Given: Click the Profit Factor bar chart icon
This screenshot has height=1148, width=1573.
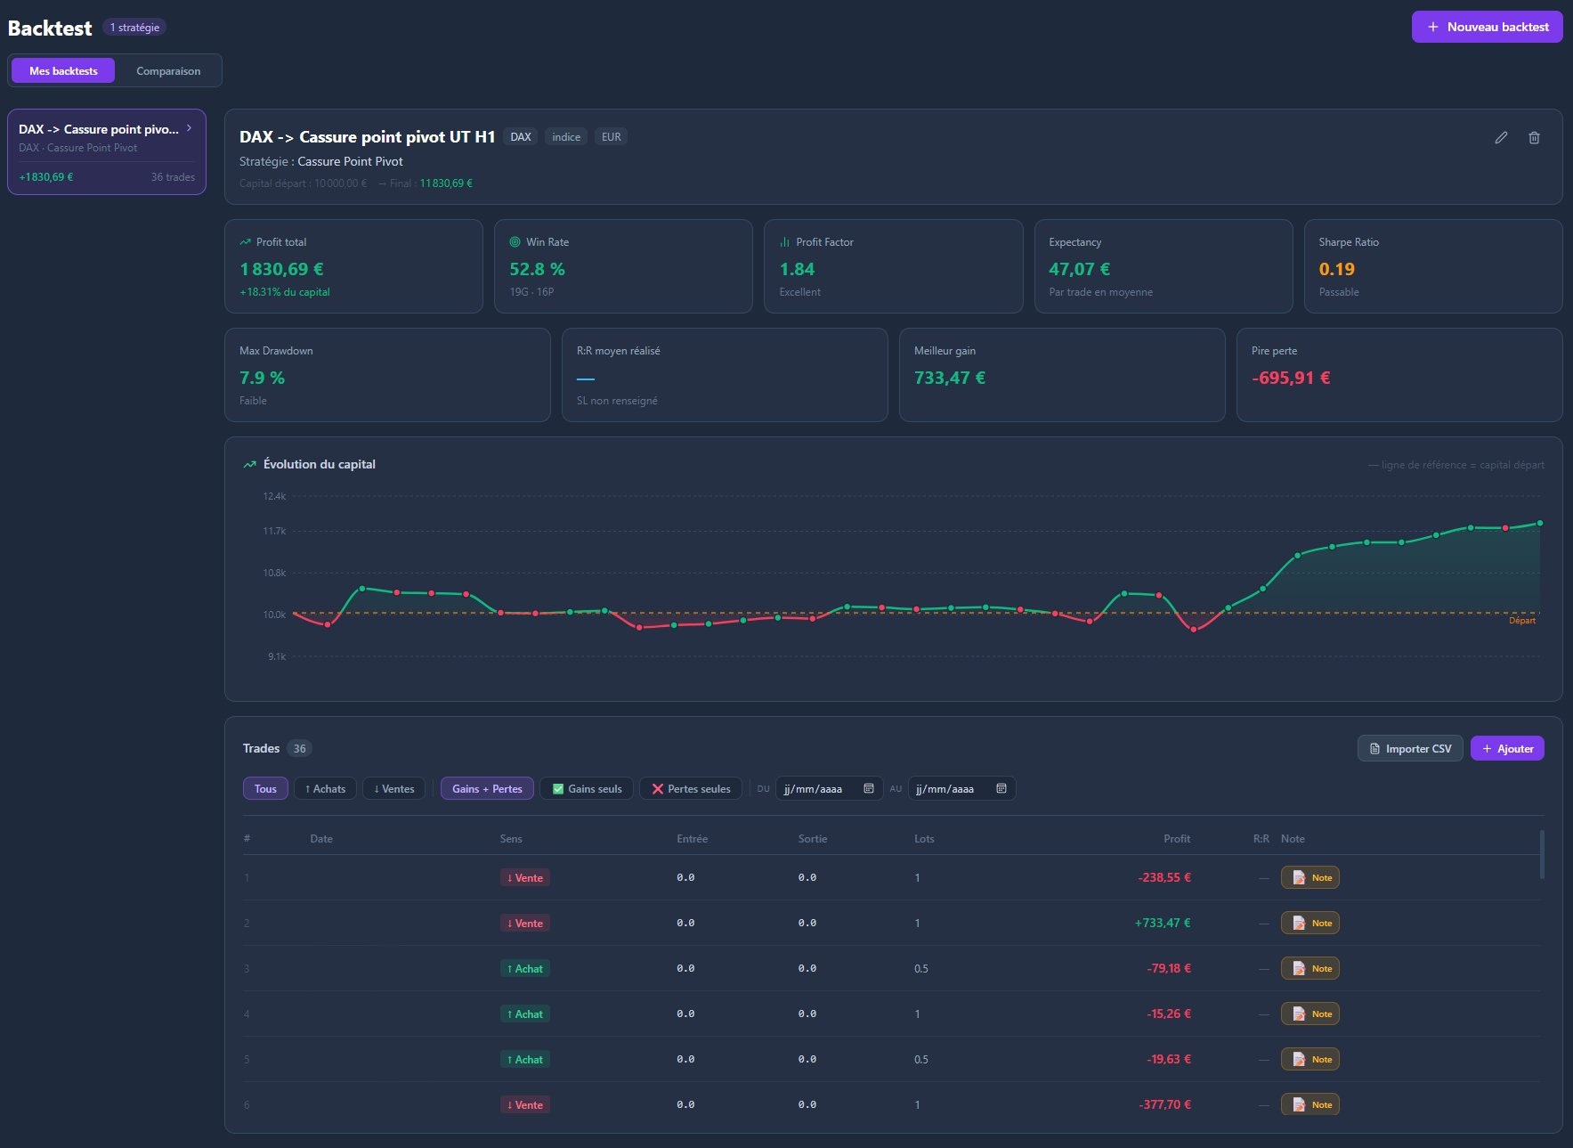Looking at the screenshot, I should (785, 241).
